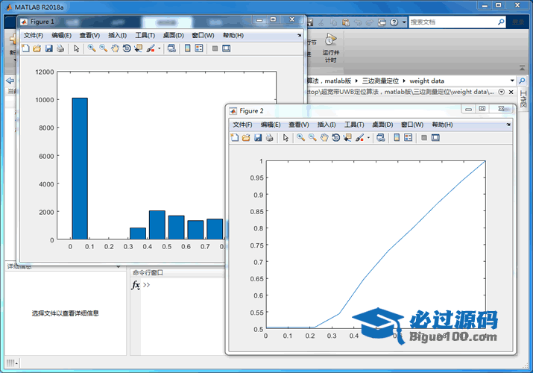Screen dimensions: 533x373
Task: Open 工具(T) menu in Figure 2
Action: coord(354,125)
